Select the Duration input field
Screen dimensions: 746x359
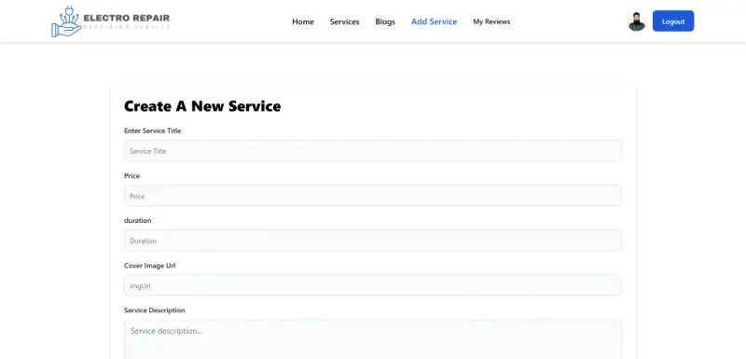coord(373,241)
